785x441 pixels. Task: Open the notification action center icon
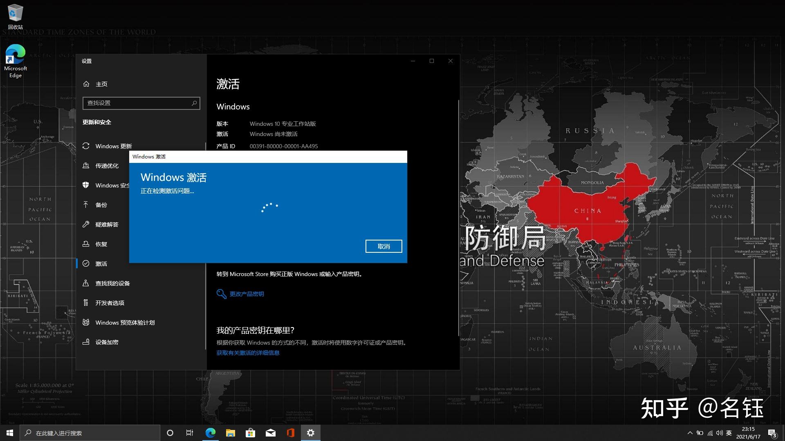click(x=772, y=433)
